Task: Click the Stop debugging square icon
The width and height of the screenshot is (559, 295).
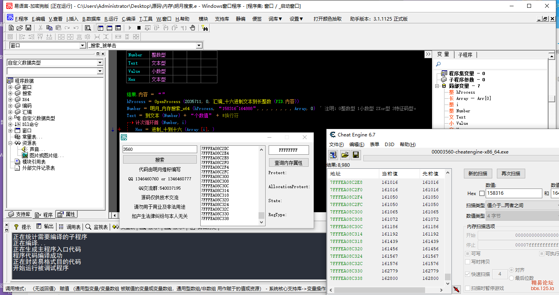Action: coord(139,28)
